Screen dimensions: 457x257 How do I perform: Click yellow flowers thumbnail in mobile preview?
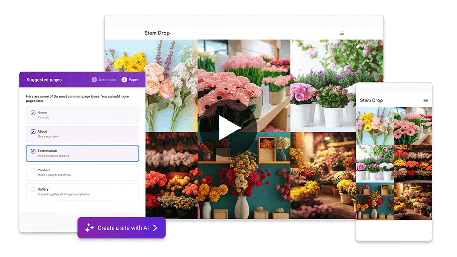coord(375,126)
